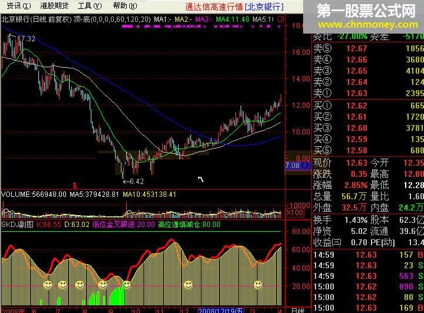Click the 6.42 low price annotation
424x313 pixels.
(136, 182)
